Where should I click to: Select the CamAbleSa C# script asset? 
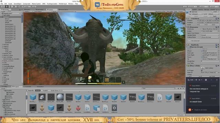(87, 108)
